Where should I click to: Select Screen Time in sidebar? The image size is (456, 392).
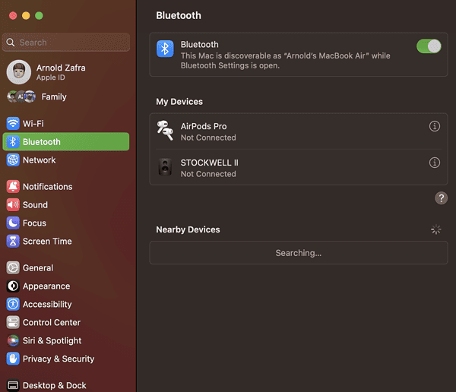(47, 242)
